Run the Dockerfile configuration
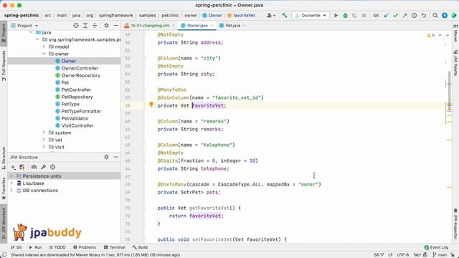Screen dimensions: 459x258 (x=336, y=15)
